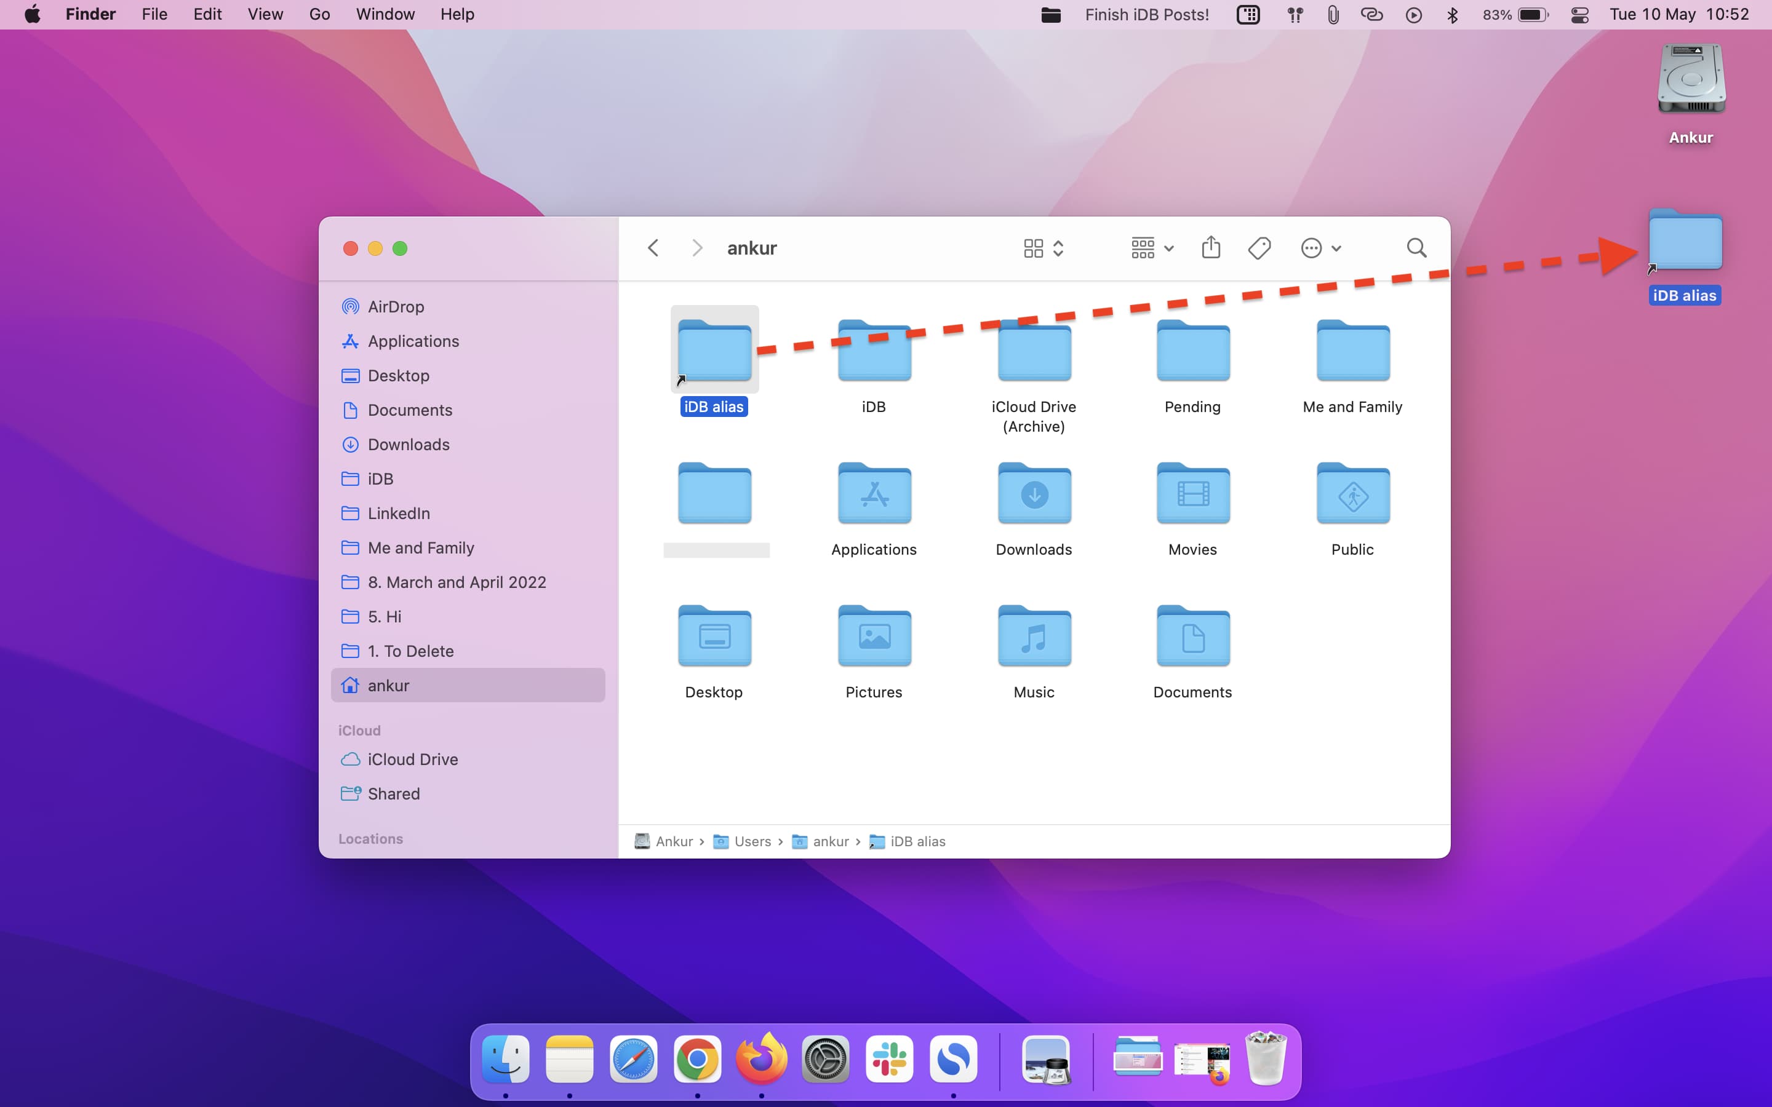Click the Tags icon in Finder toolbar

(x=1259, y=248)
